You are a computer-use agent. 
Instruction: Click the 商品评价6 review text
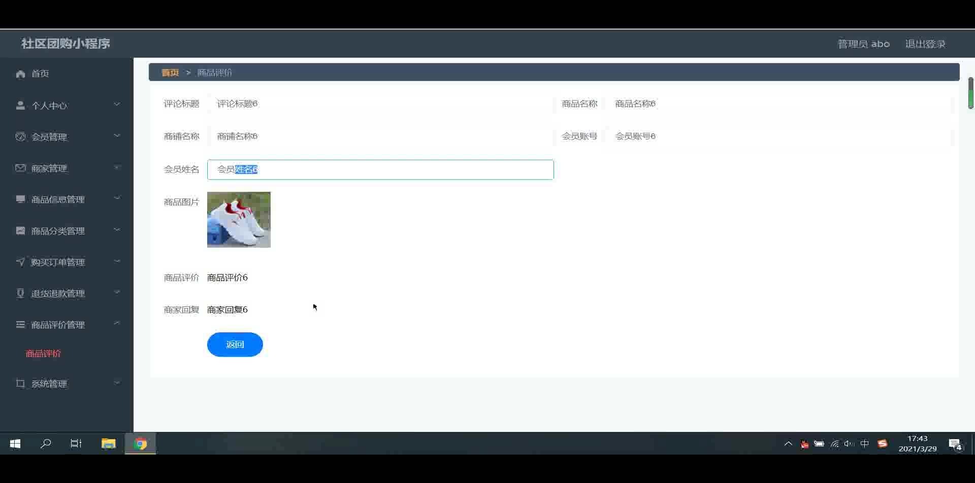227,278
